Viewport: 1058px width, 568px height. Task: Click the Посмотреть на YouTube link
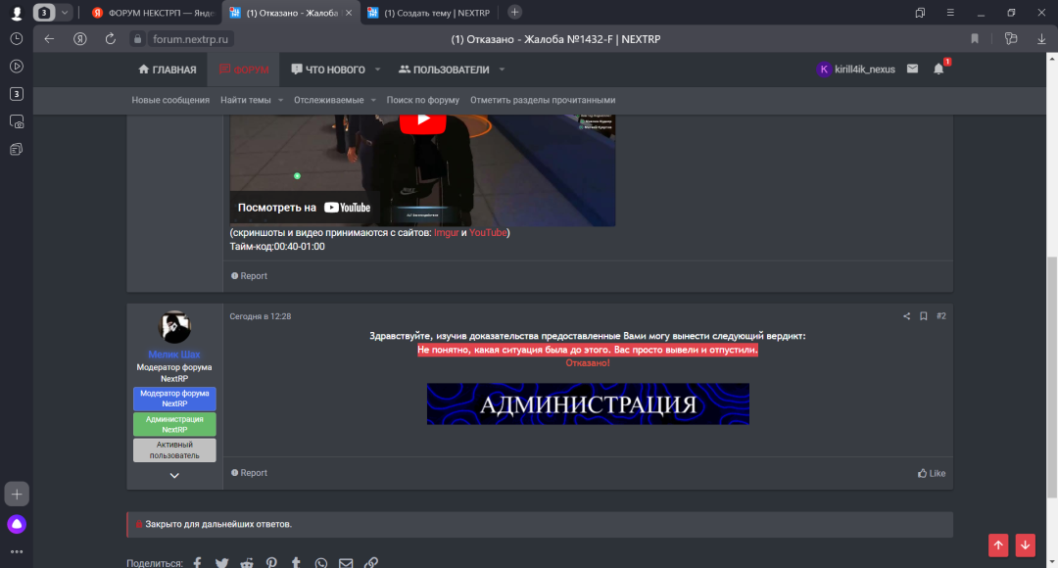tap(305, 208)
